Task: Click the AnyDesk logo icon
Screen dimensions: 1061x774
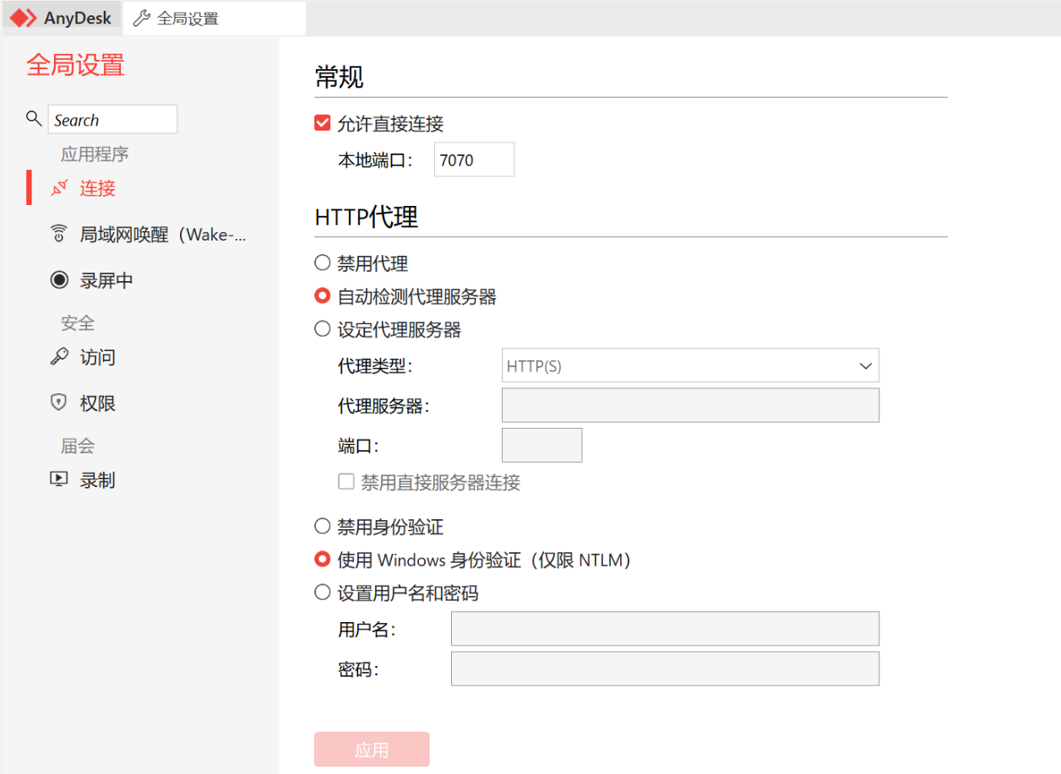Action: [23, 18]
